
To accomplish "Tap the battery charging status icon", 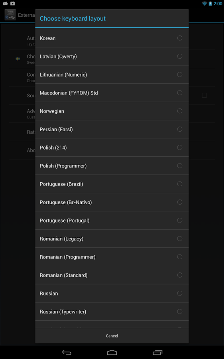I will 210,4.
